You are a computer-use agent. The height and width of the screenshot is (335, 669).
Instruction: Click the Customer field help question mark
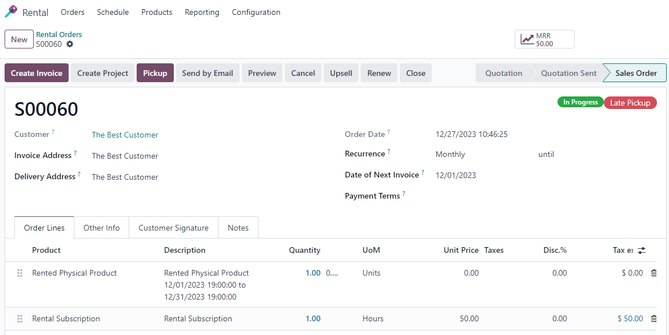coord(53,132)
